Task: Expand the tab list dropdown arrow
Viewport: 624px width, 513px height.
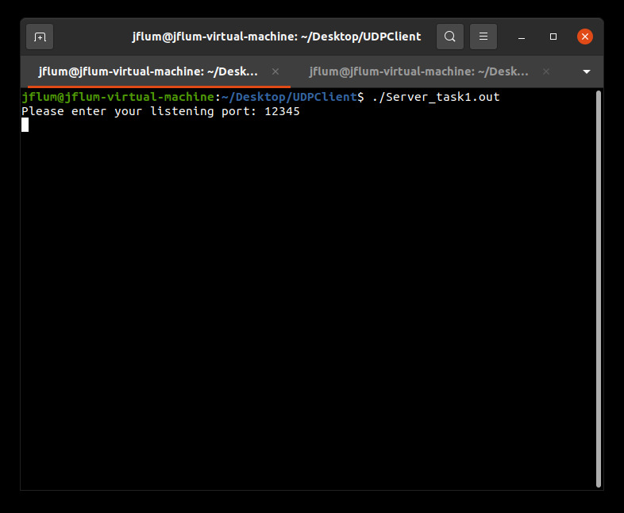Action: 586,71
